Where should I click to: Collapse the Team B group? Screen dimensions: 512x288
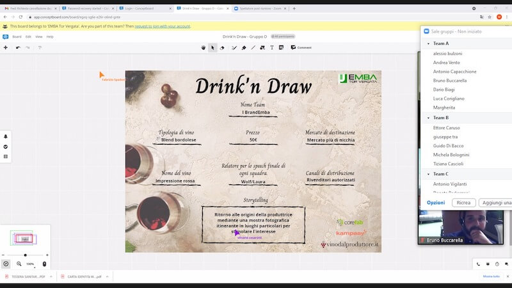click(428, 118)
